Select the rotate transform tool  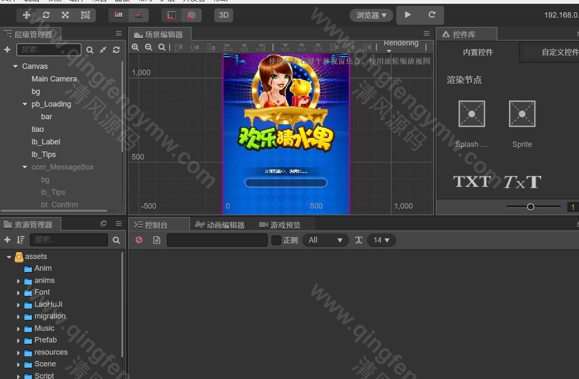pyautogui.click(x=46, y=15)
